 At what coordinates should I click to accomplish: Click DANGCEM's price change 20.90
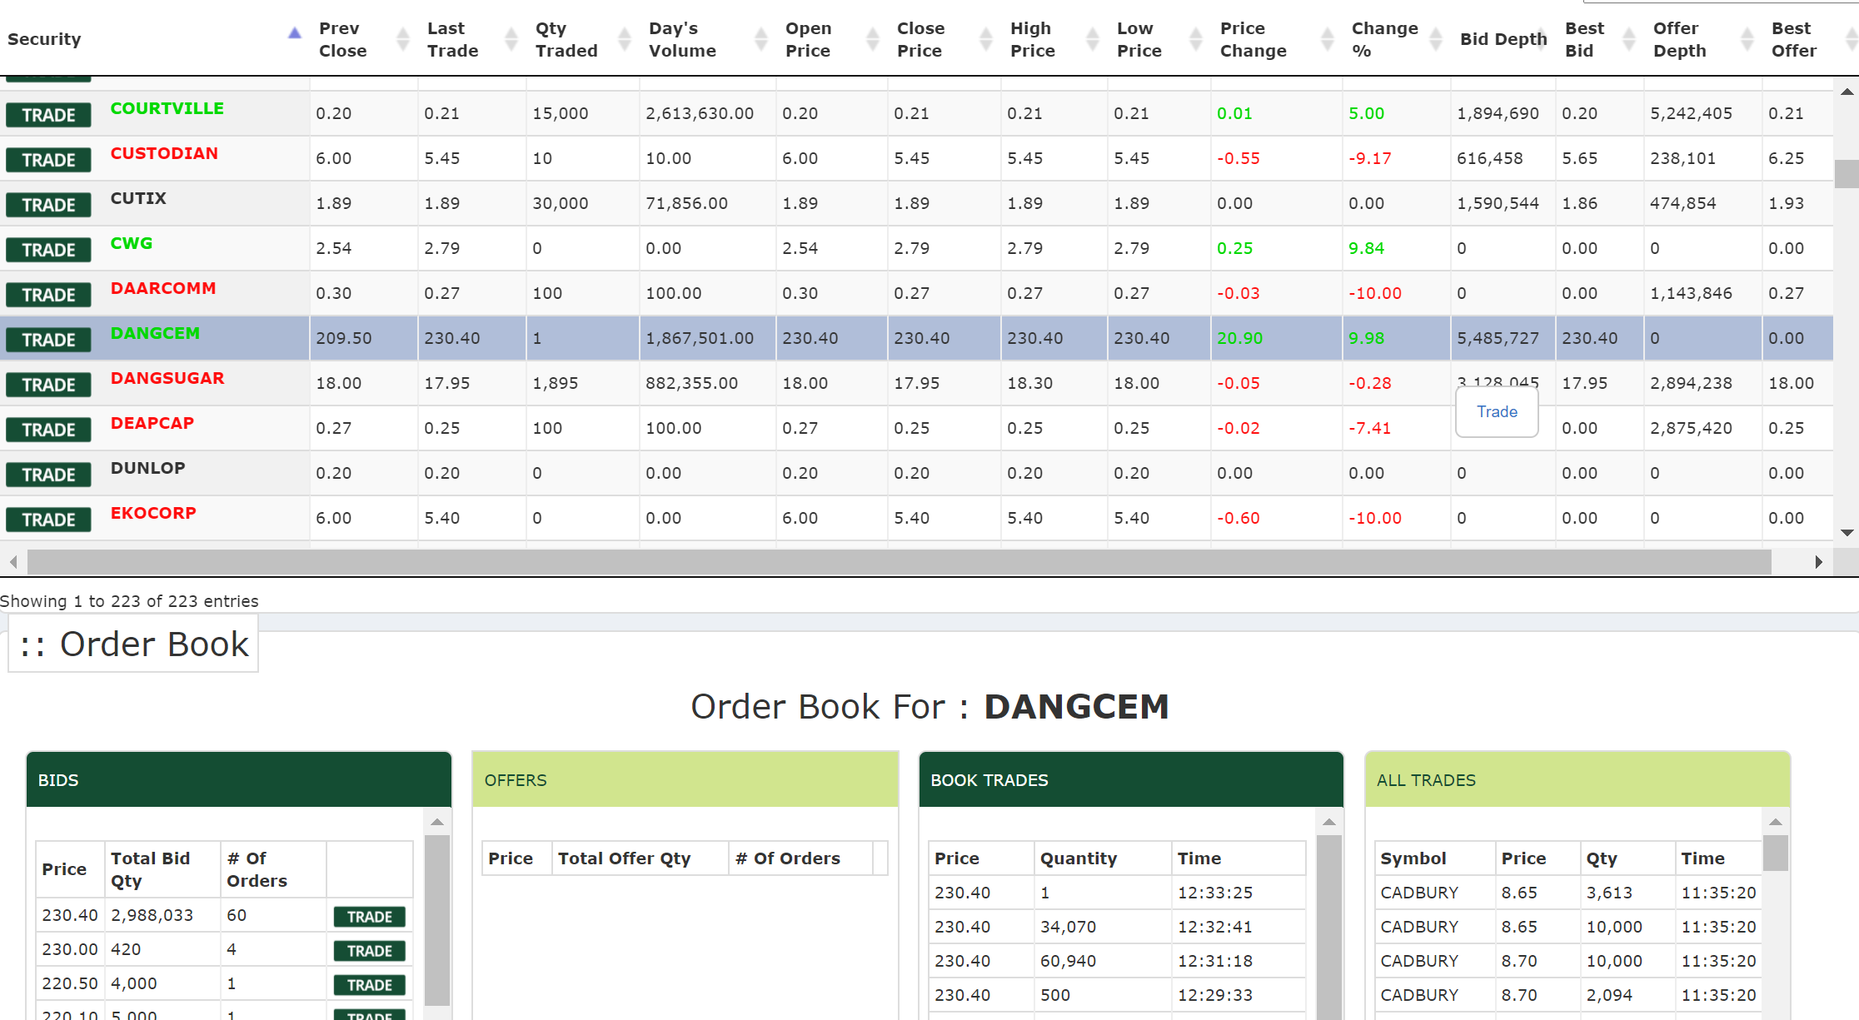[1240, 338]
